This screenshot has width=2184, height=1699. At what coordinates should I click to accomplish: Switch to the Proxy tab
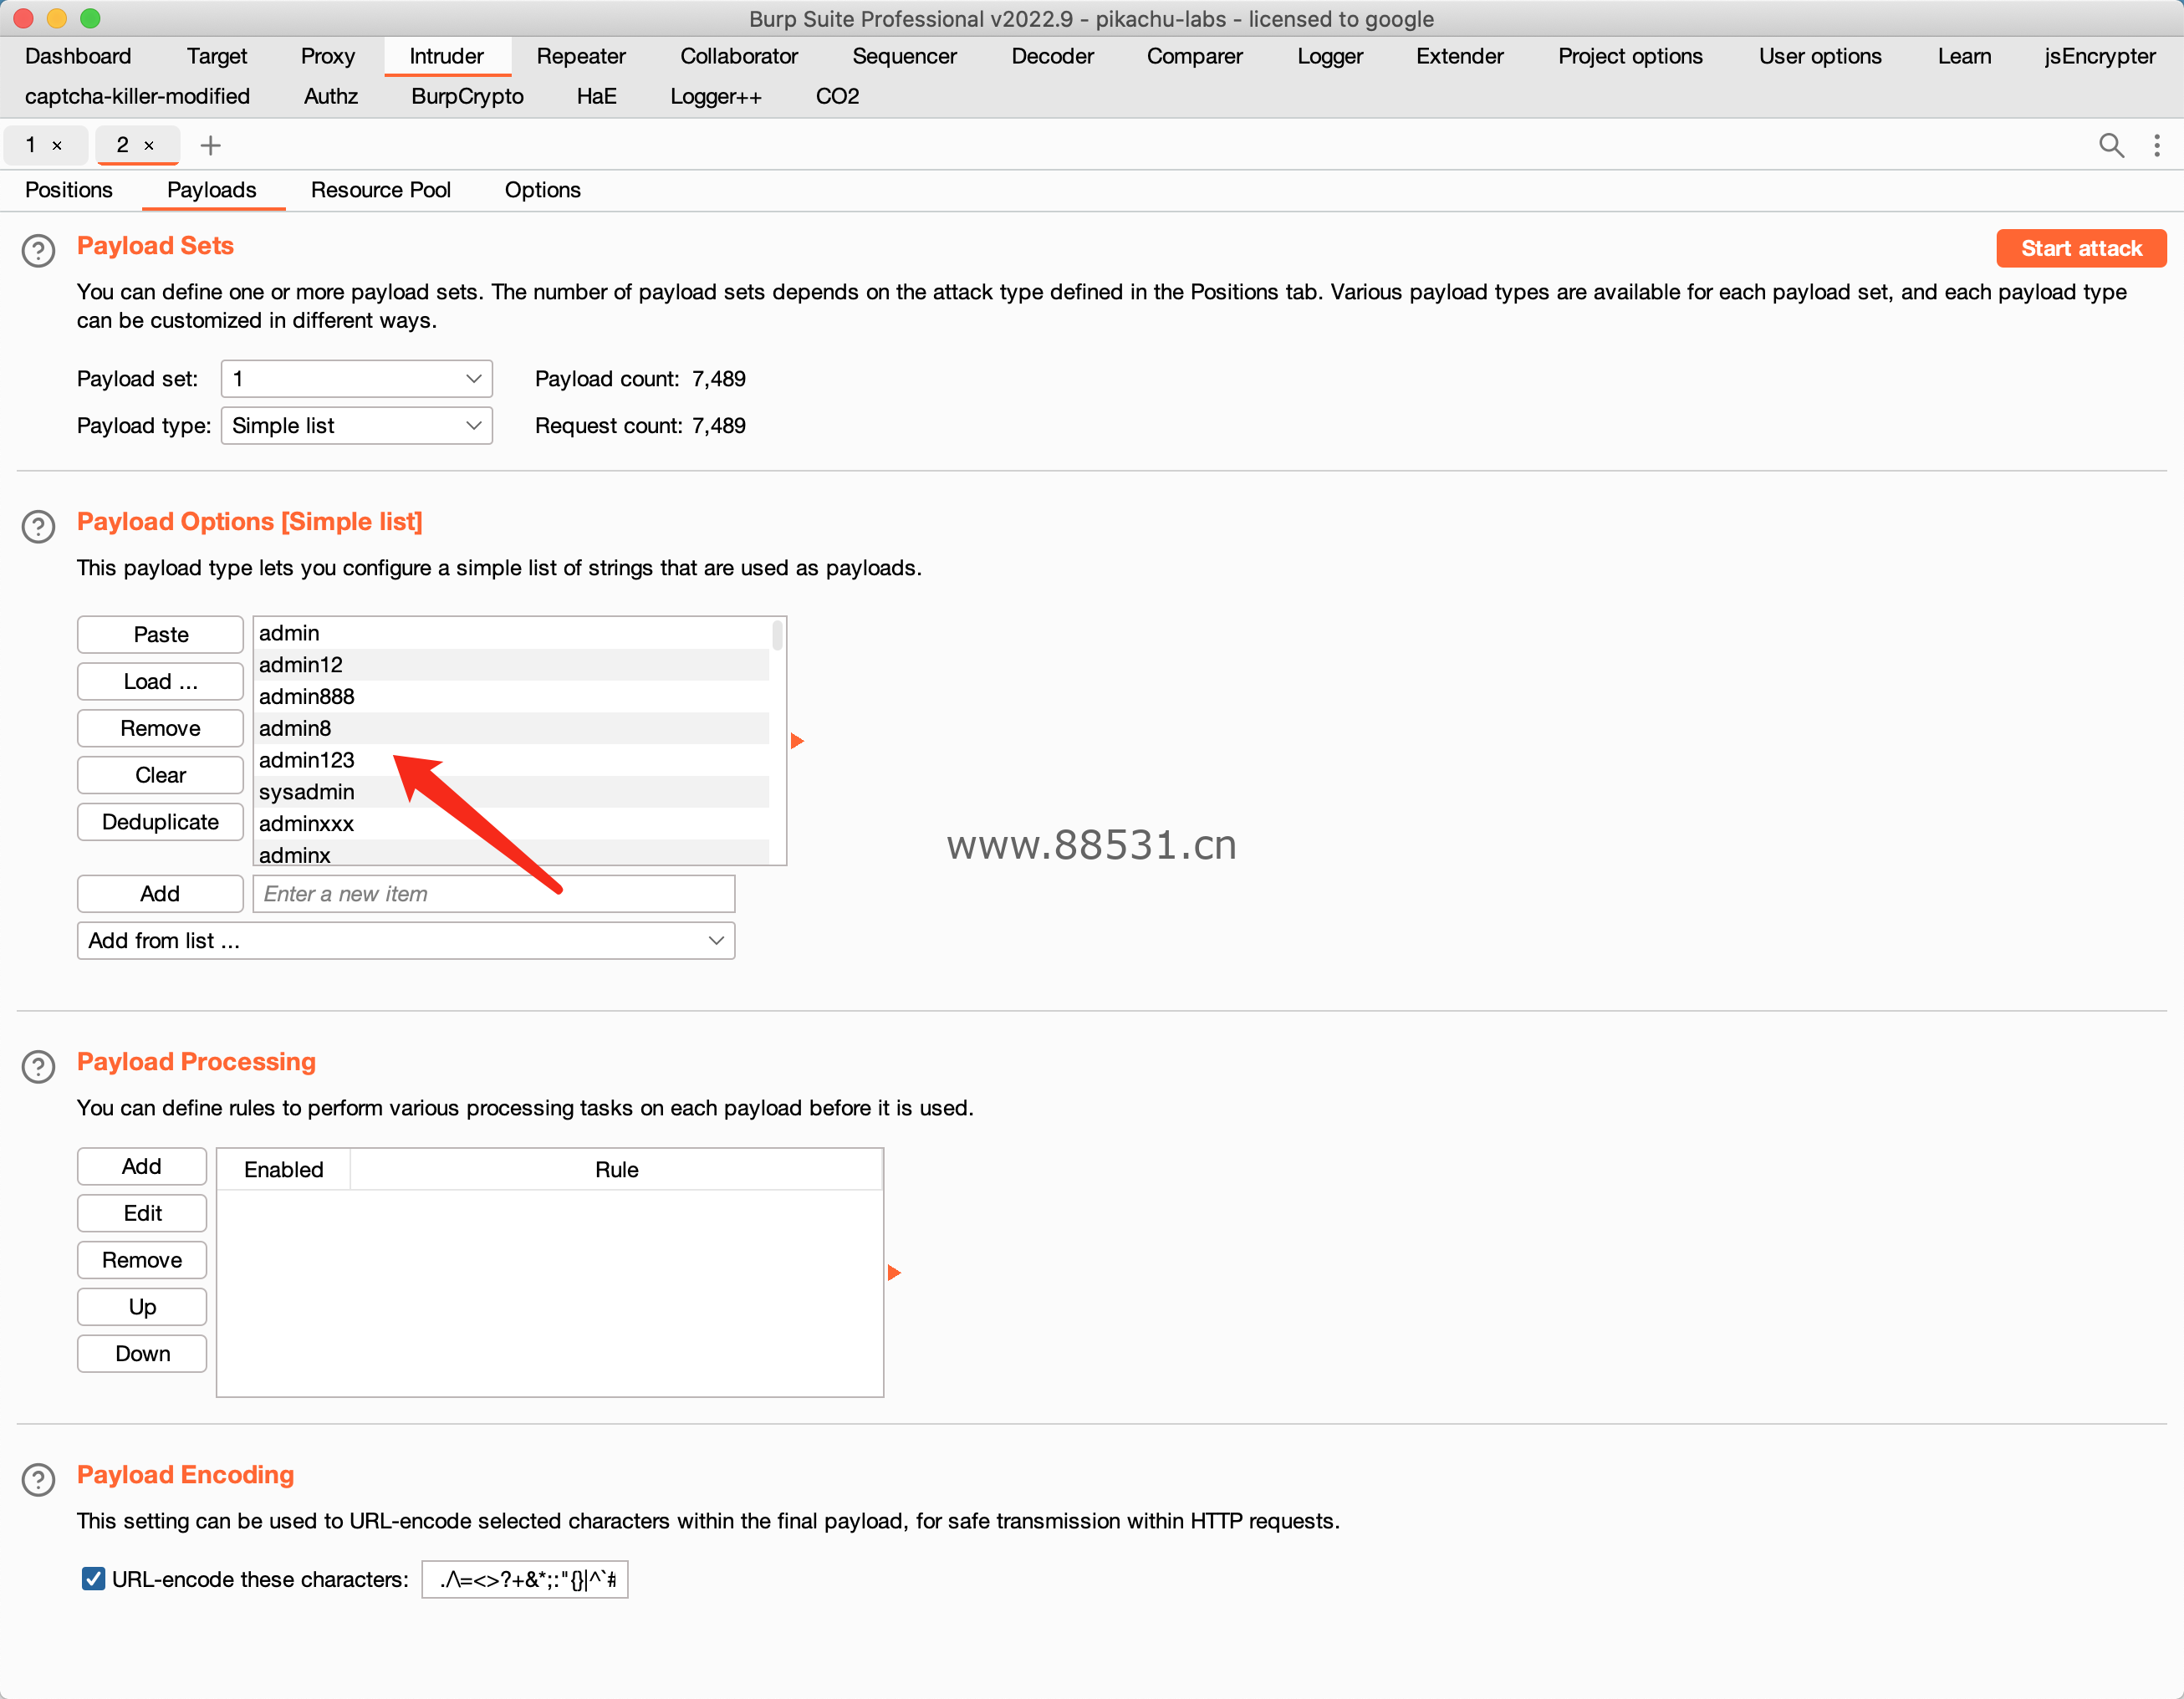click(328, 56)
